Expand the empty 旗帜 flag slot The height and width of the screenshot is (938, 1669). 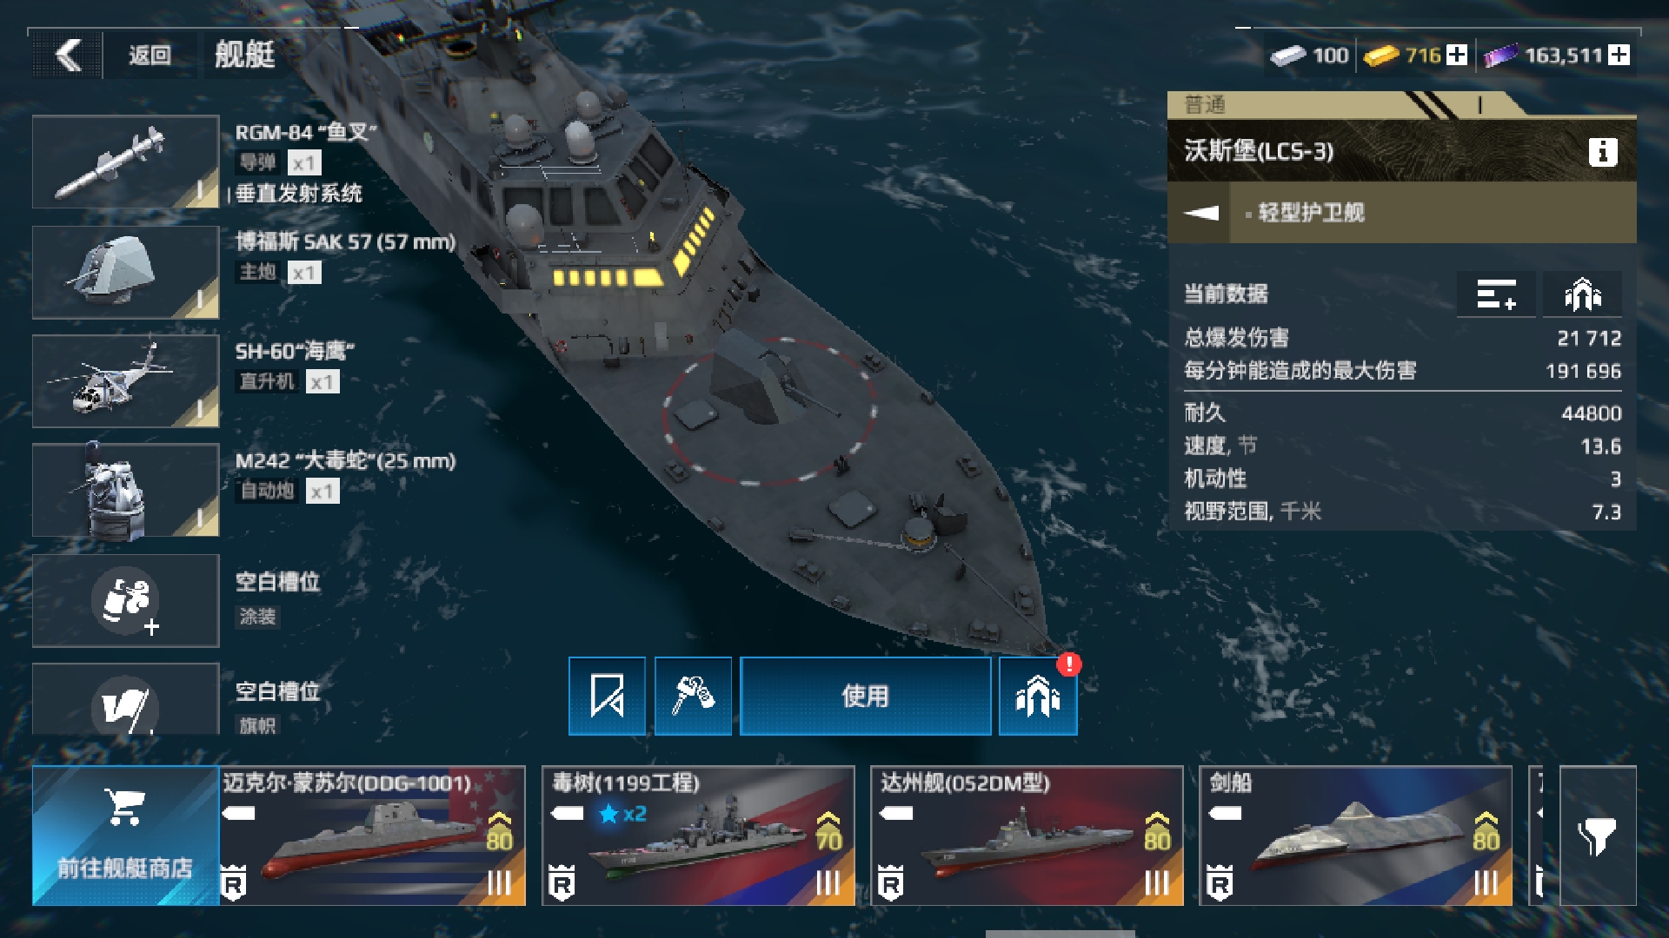point(125,699)
